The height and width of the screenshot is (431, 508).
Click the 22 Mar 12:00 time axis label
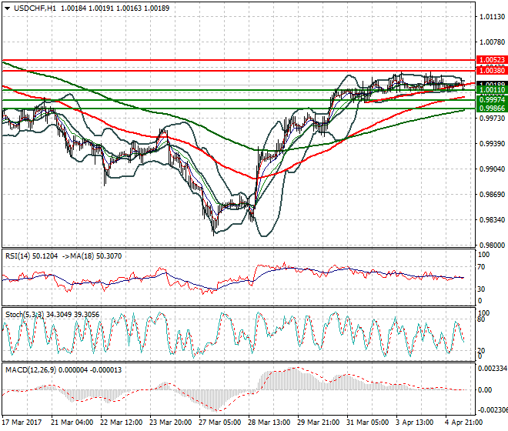tap(121, 423)
